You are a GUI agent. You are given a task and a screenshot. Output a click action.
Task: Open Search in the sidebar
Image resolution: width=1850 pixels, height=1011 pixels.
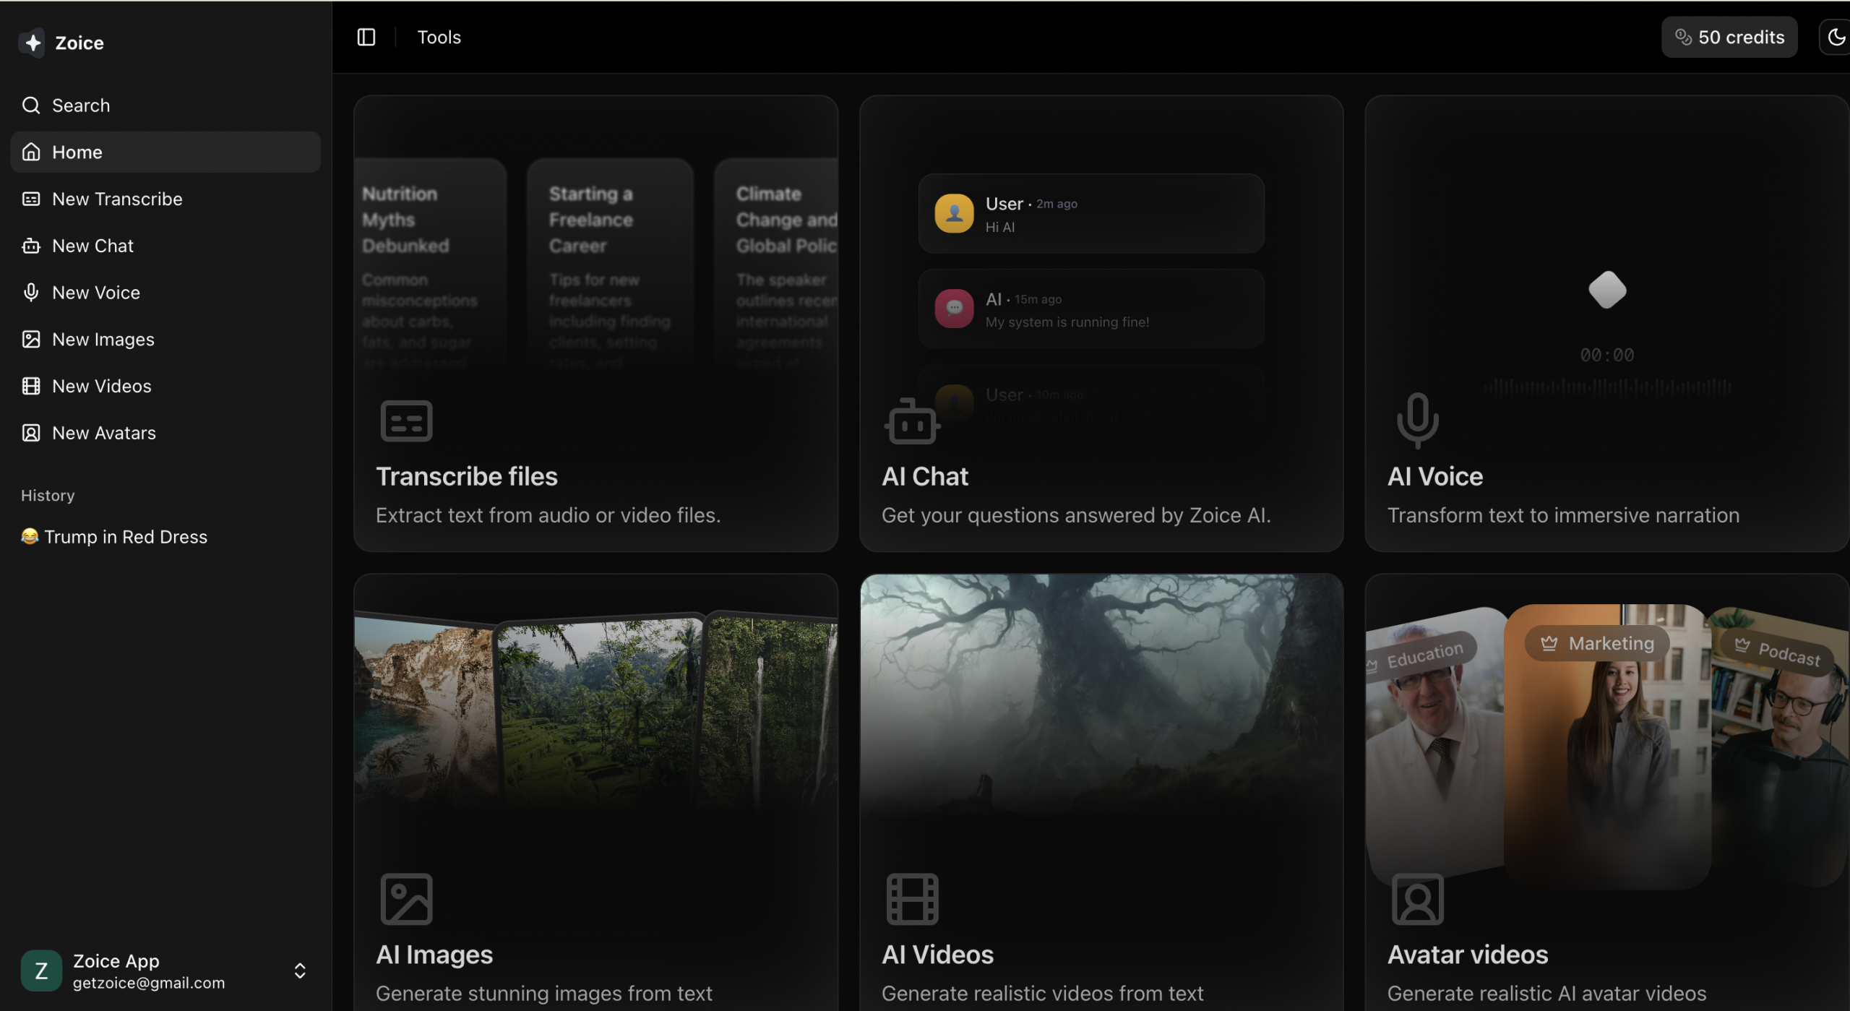(80, 106)
